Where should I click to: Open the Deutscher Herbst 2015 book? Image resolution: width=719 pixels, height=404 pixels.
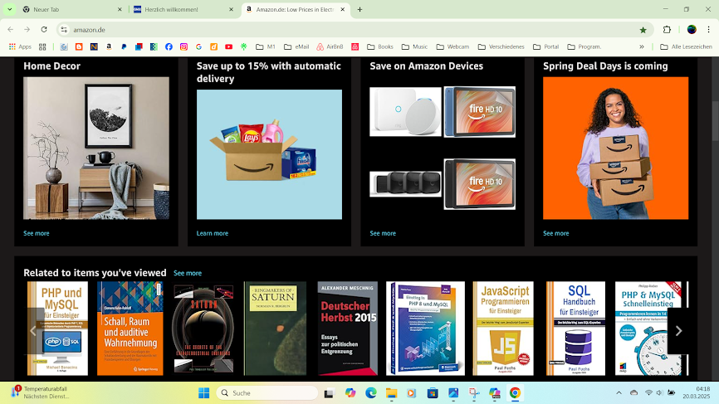[x=348, y=329]
